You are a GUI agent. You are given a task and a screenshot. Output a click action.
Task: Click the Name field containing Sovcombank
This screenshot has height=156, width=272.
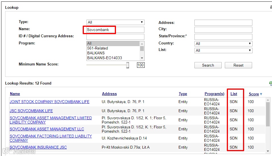pyautogui.click(x=115, y=30)
